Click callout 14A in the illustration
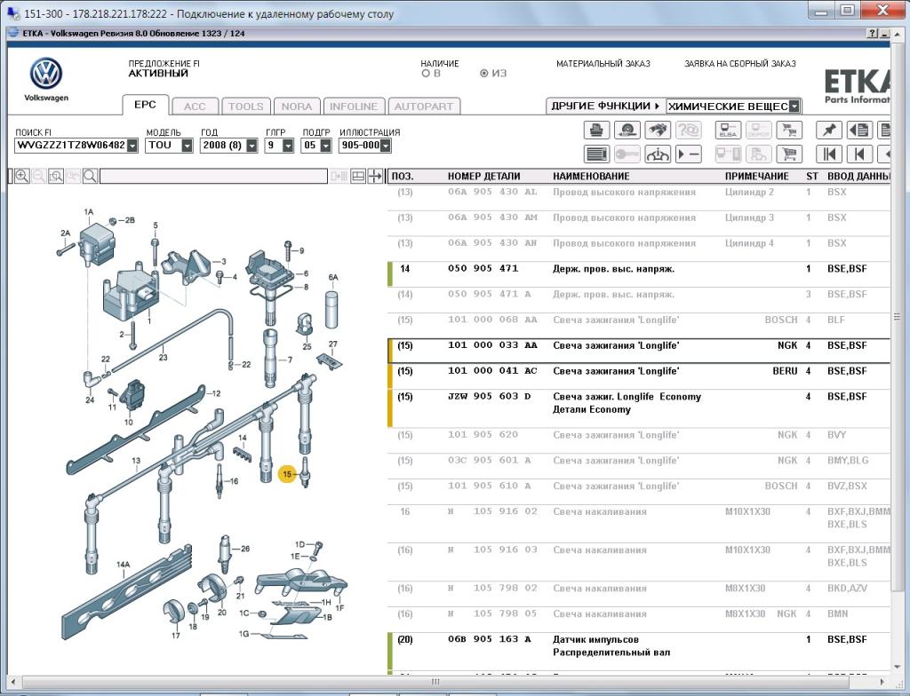The width and height of the screenshot is (910, 696). click(x=123, y=565)
